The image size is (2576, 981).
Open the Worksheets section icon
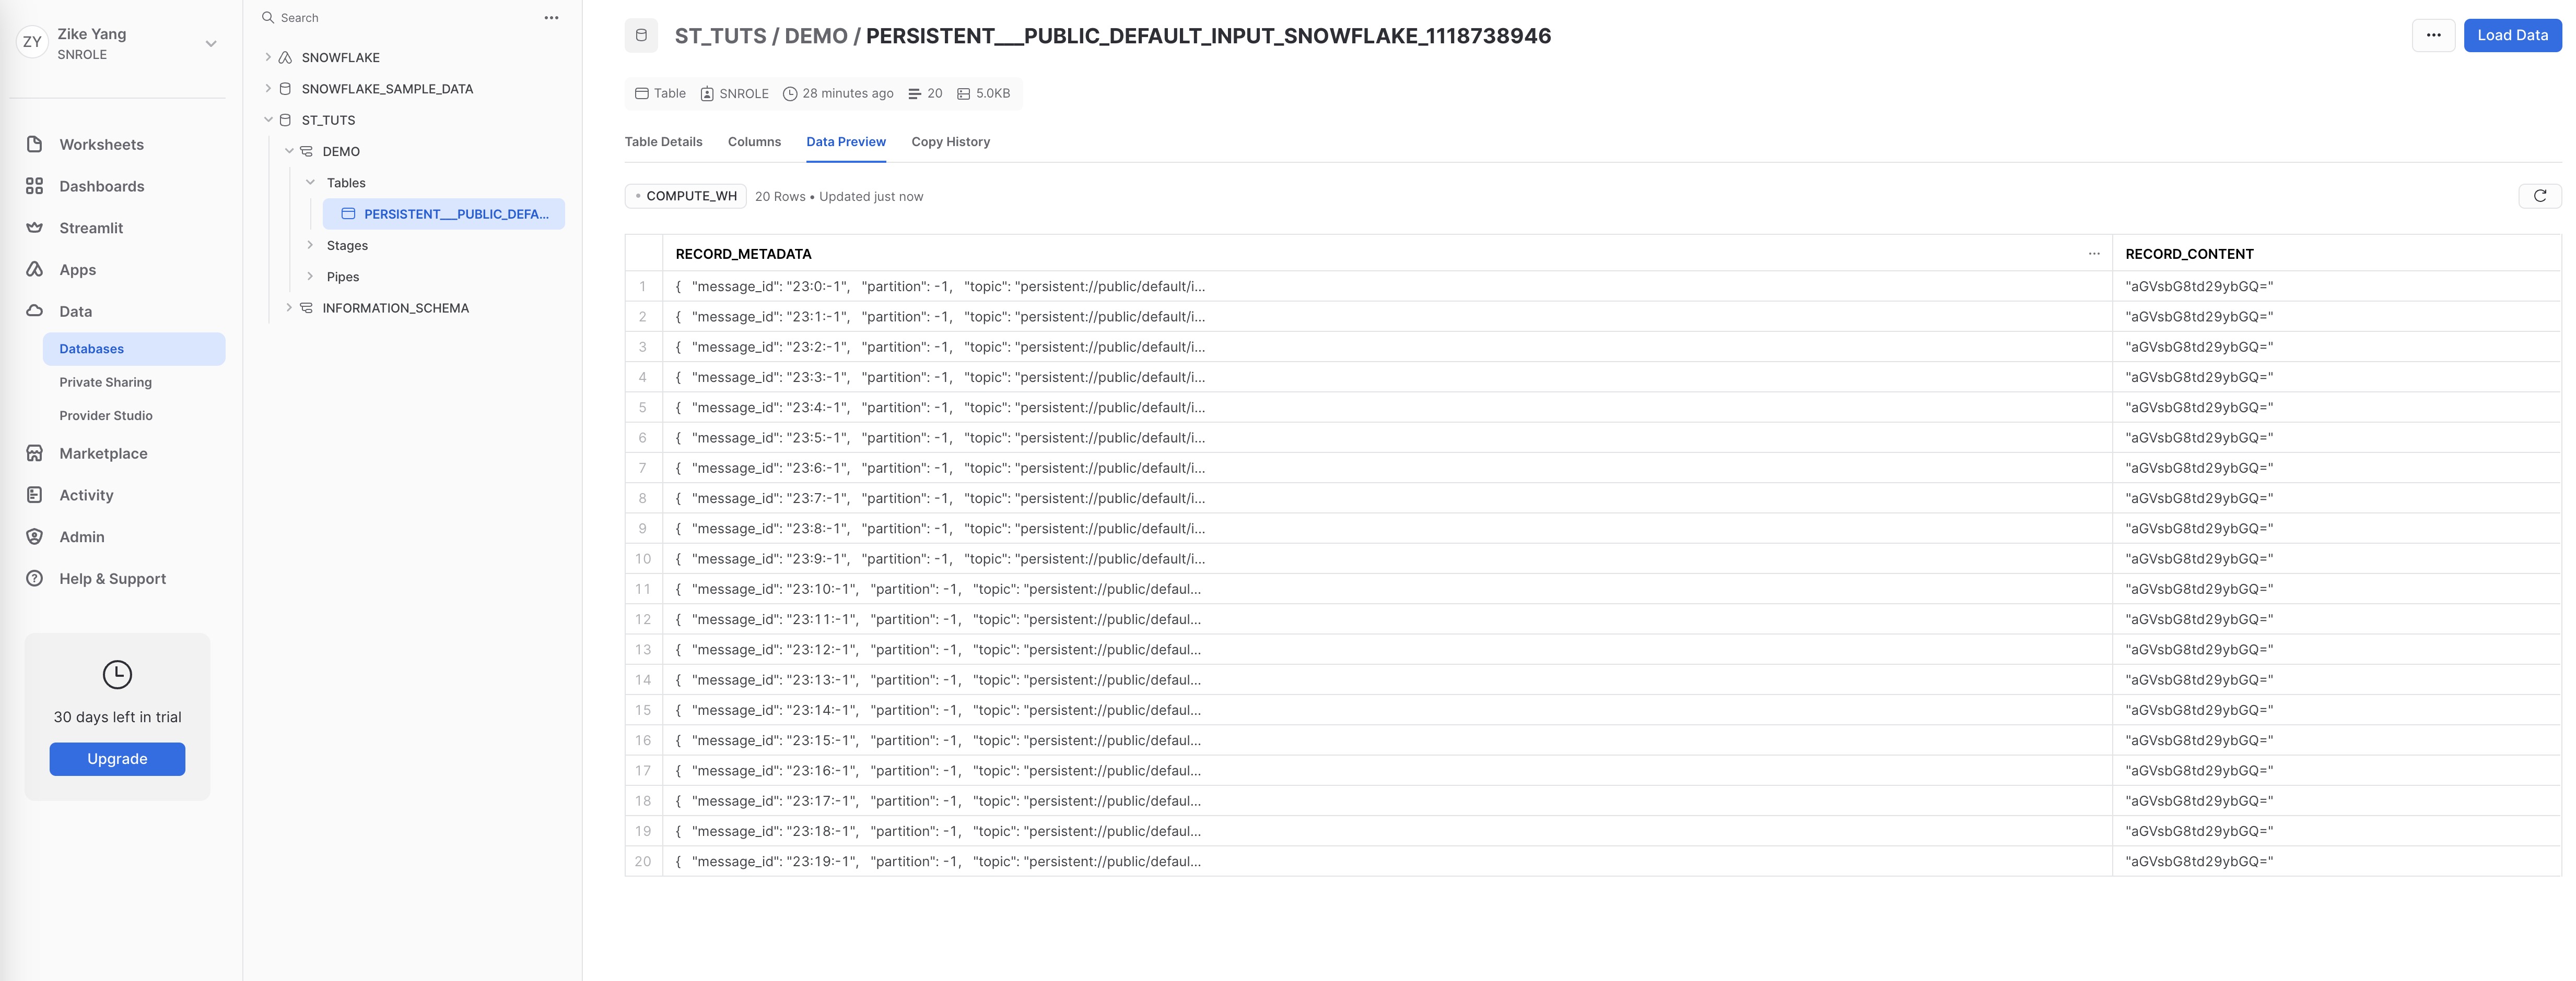click(34, 144)
